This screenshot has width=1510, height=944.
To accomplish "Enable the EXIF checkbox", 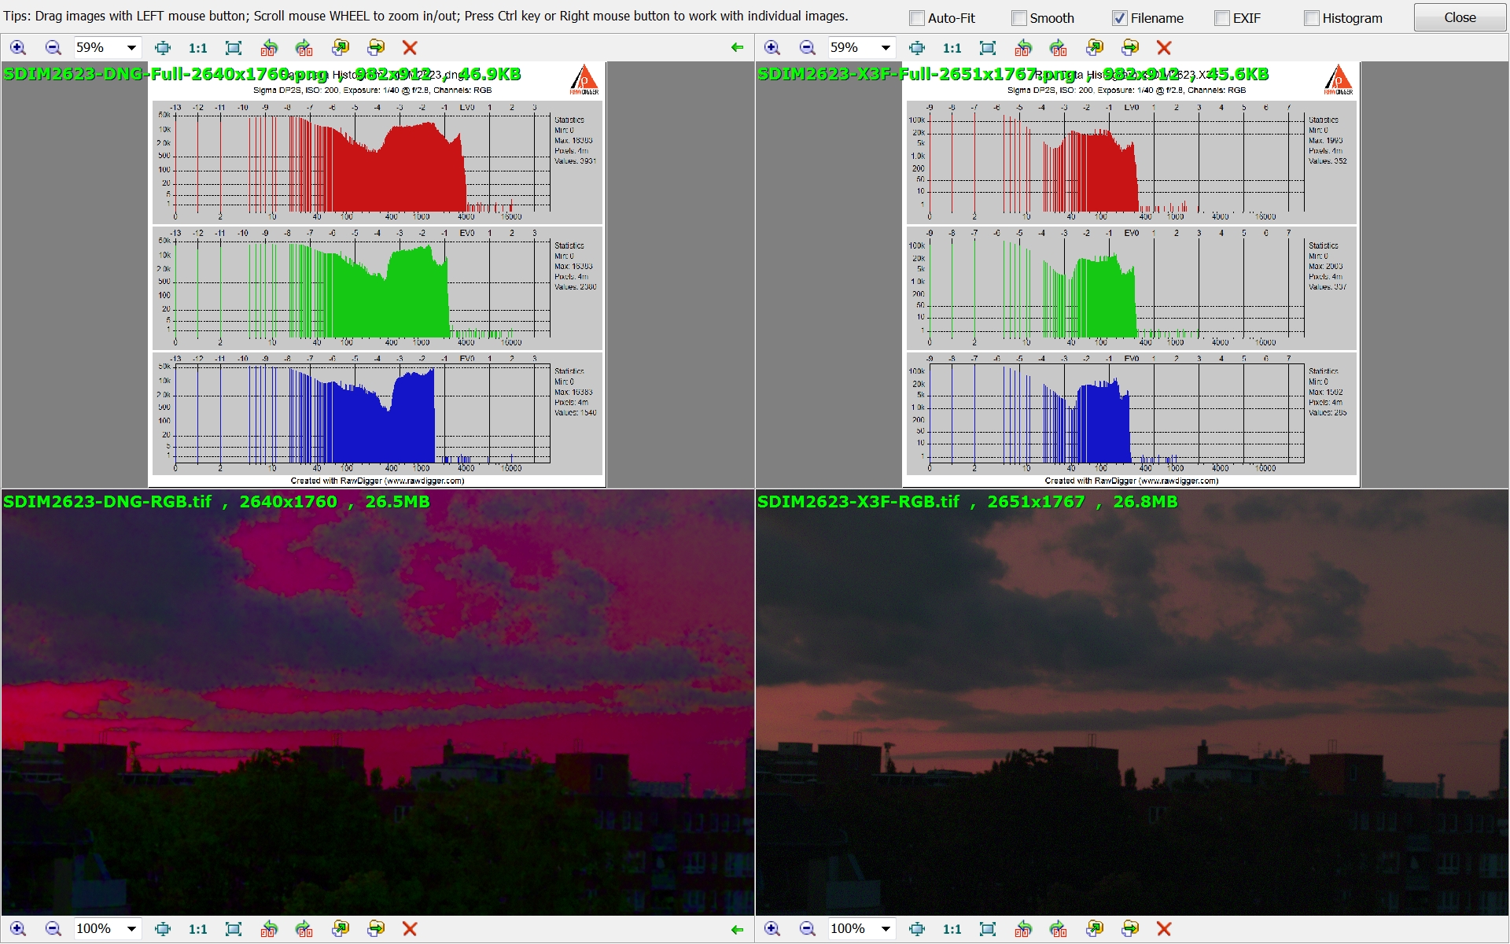I will 1222,18.
